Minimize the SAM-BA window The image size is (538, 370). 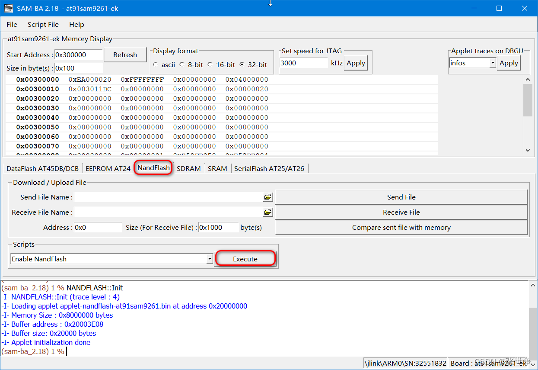(473, 8)
